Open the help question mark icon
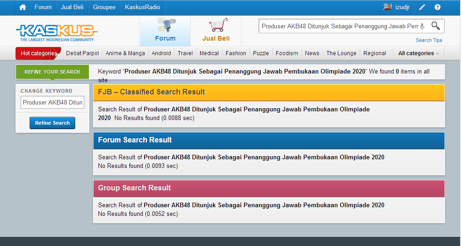The height and width of the screenshot is (246, 461). (437, 7)
